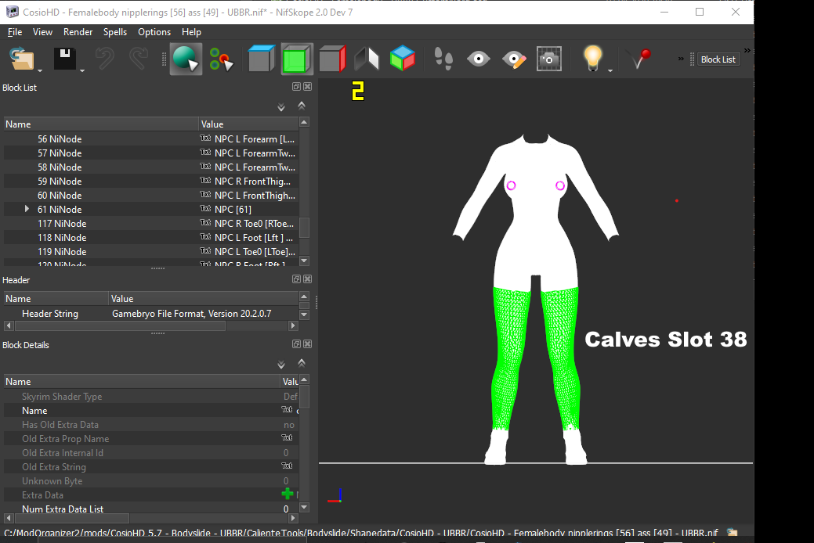Click Block Details scroll down arrow

(x=305, y=507)
